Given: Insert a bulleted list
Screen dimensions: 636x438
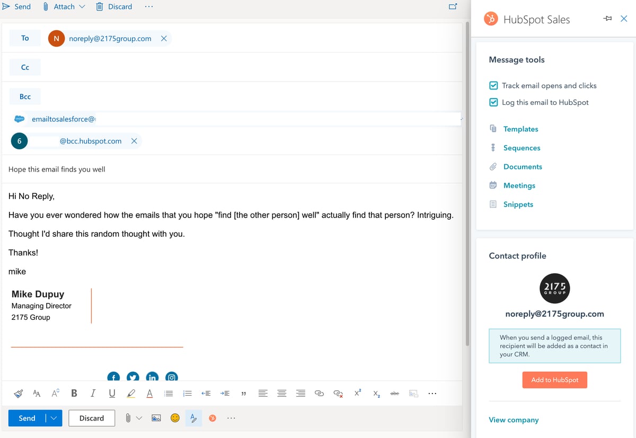Looking at the screenshot, I should pos(168,393).
